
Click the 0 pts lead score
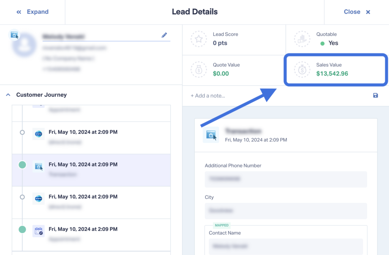point(220,43)
